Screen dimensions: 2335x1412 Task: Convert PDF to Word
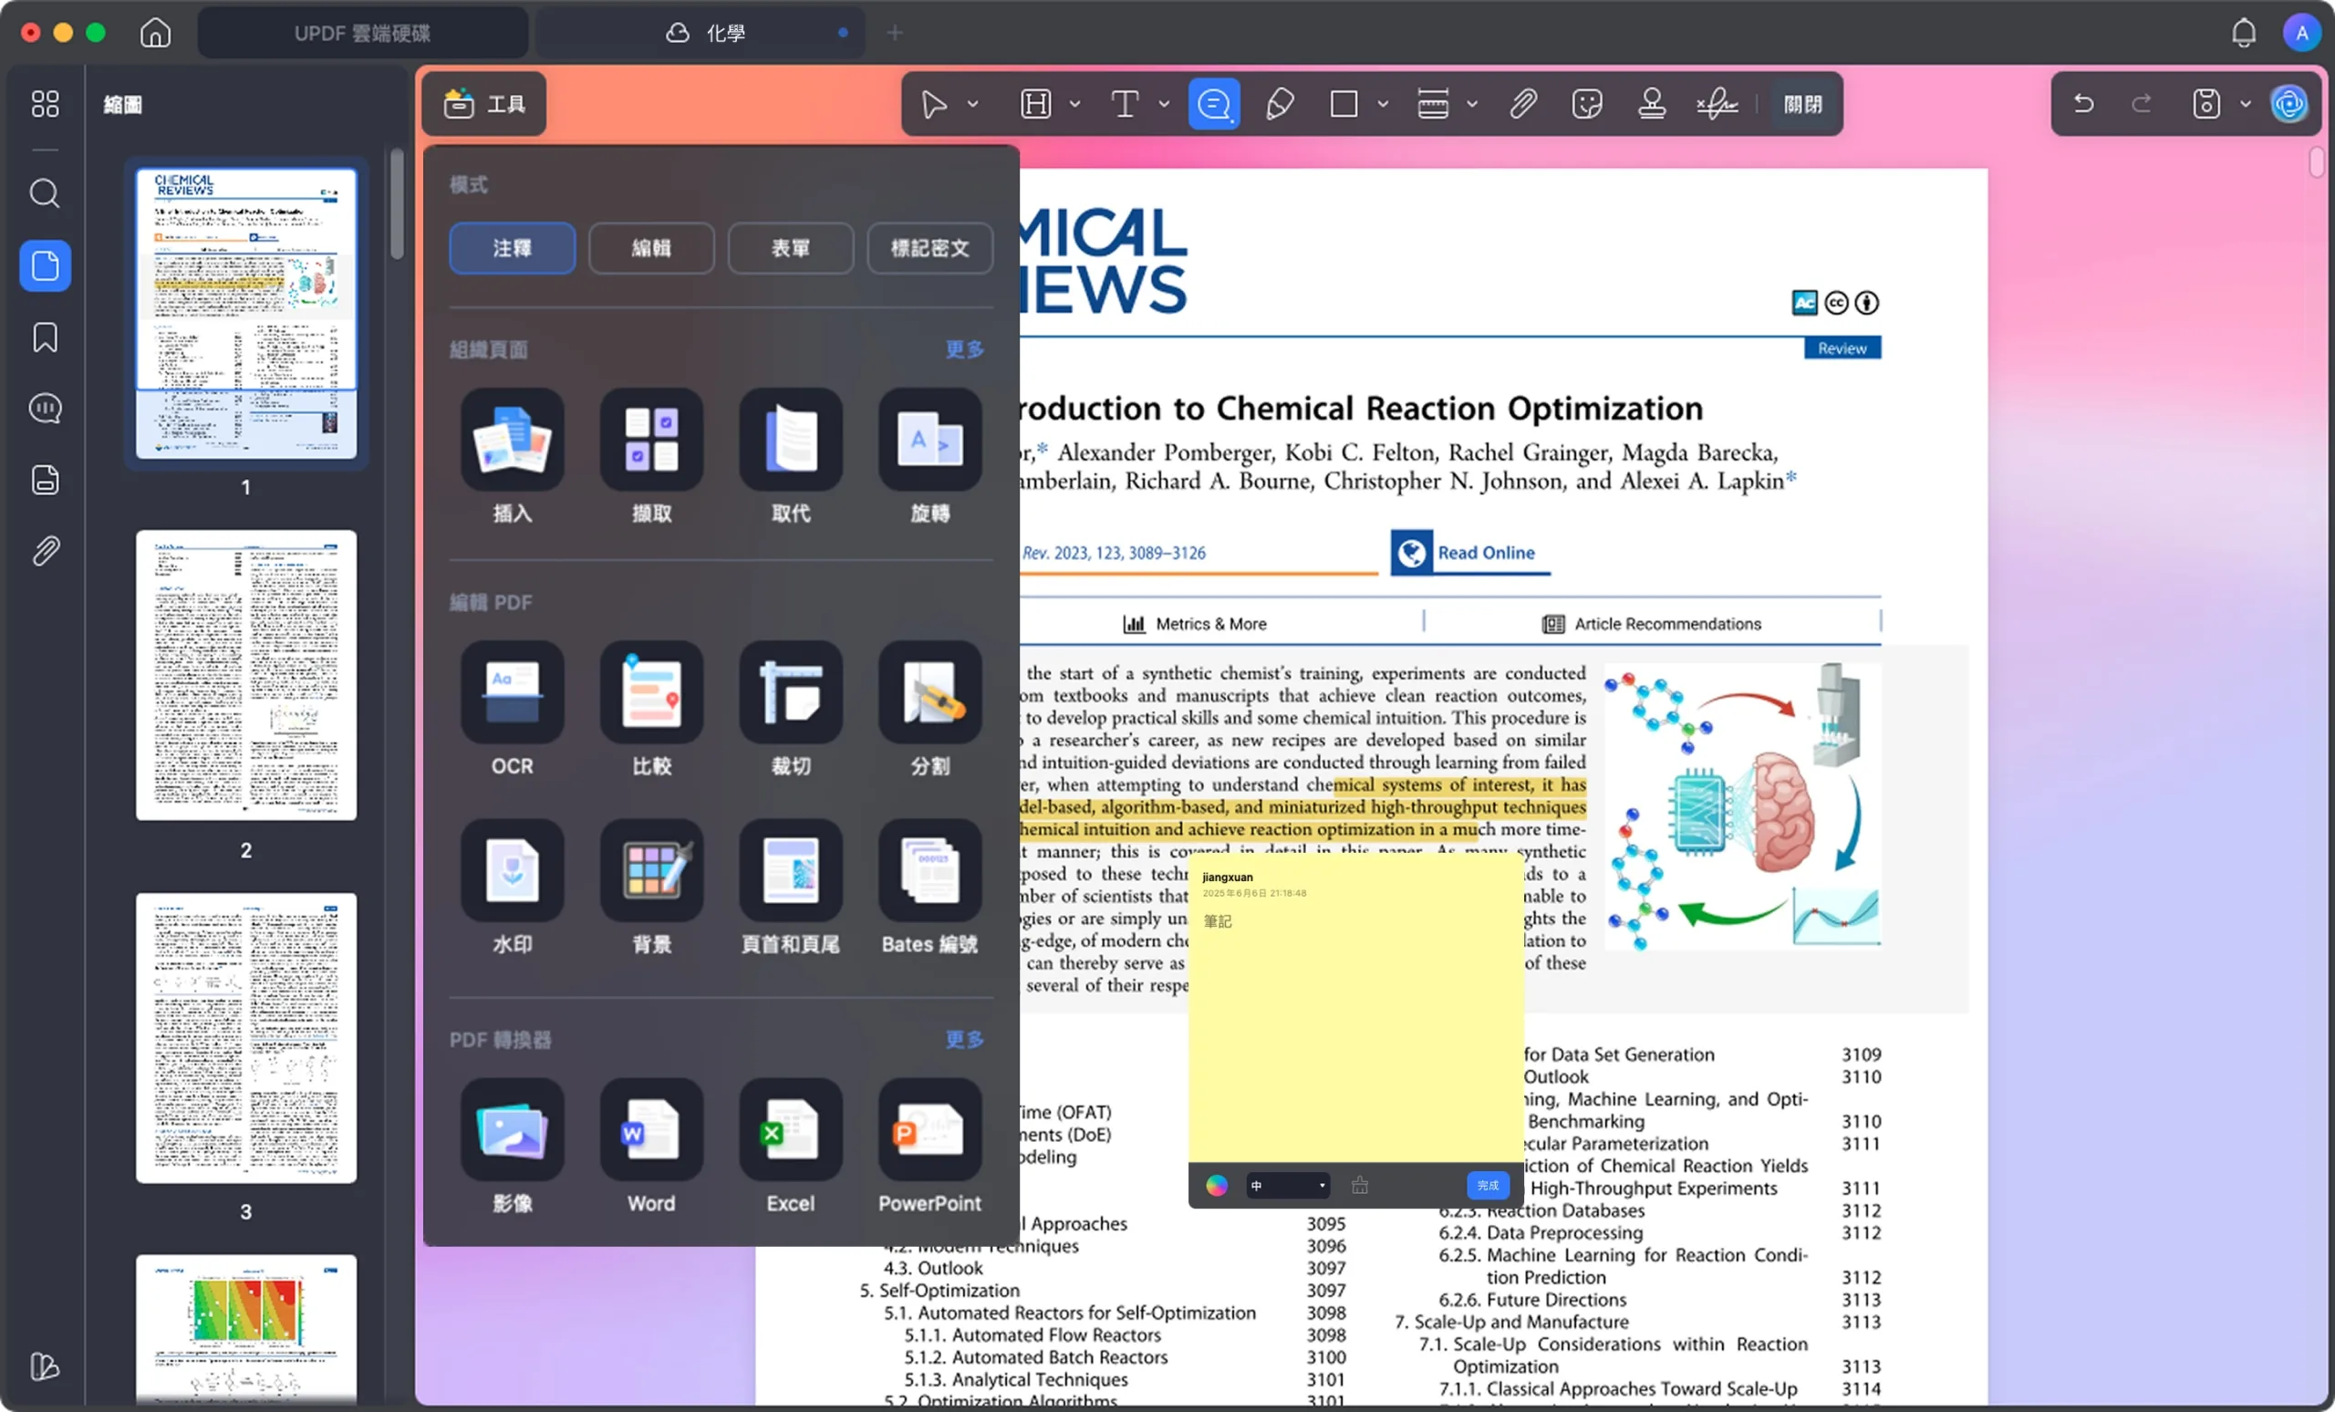click(651, 1129)
